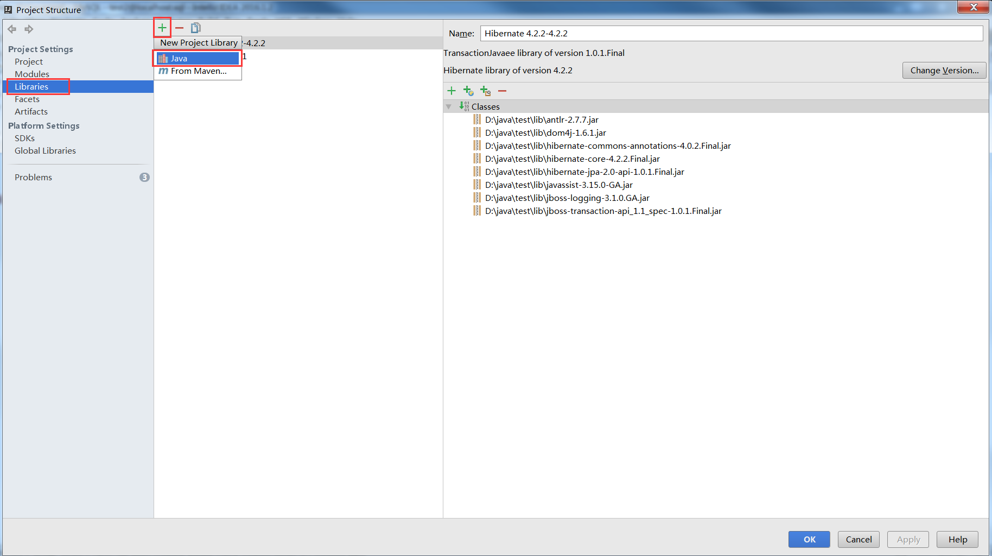Select hibernate-commons-annotations-4.0.2.Final.jar entry
Viewport: 992px width, 556px height.
[x=608, y=146]
